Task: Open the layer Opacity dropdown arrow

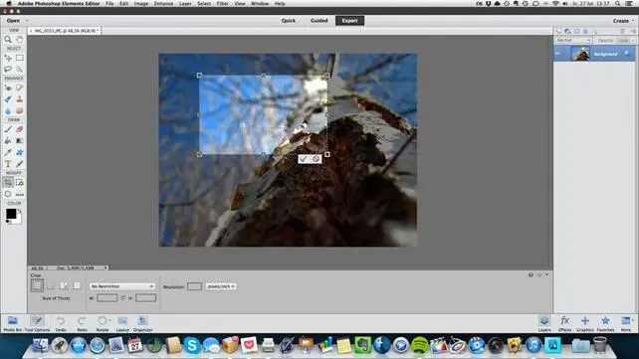Action: [633, 41]
